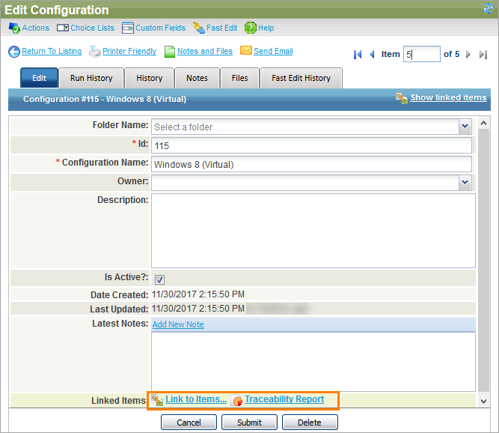Go to the first item arrow
This screenshot has width=499, height=433.
tap(358, 54)
